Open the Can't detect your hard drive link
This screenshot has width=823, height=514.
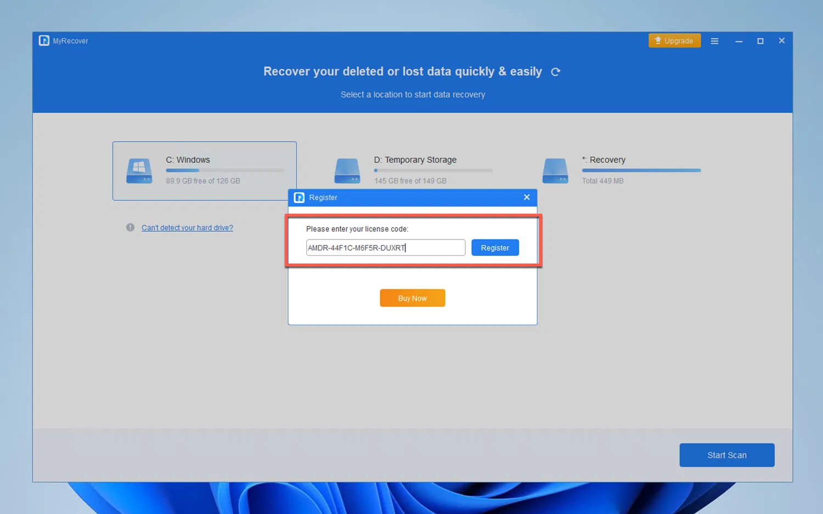tap(187, 227)
